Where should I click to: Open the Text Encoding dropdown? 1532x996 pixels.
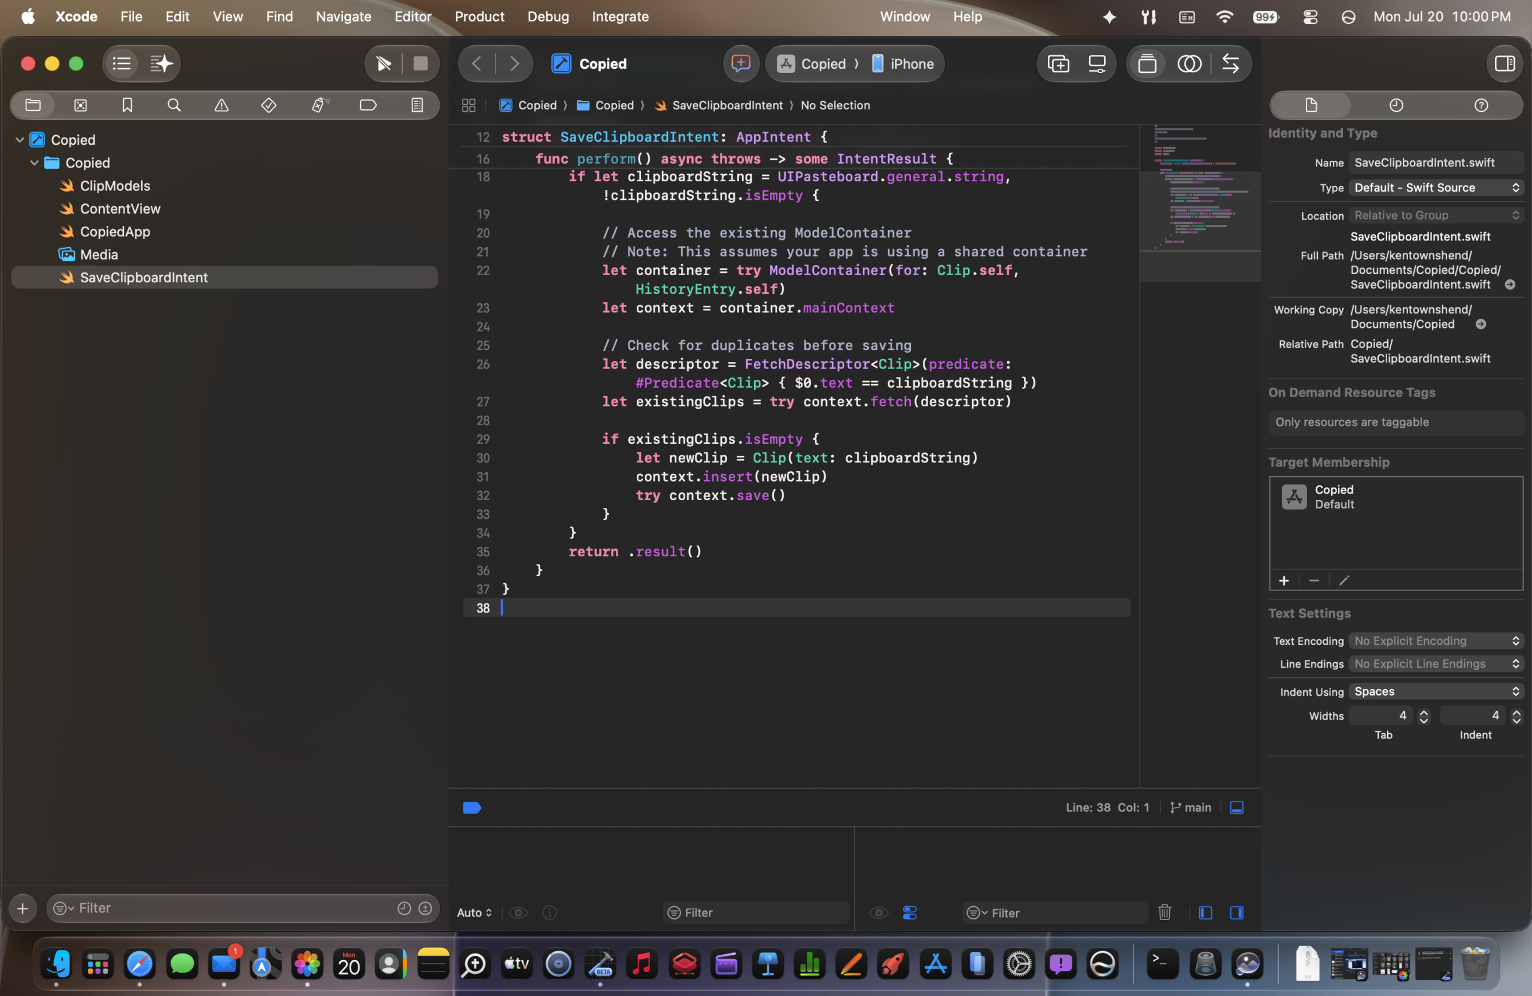pos(1436,641)
